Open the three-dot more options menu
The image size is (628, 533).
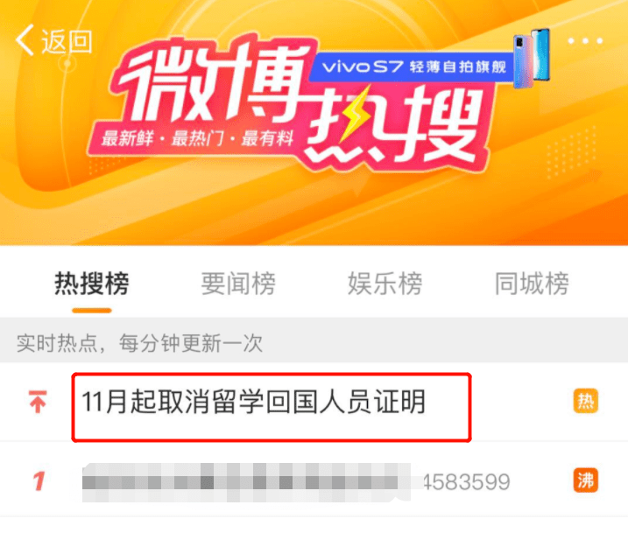click(x=585, y=41)
